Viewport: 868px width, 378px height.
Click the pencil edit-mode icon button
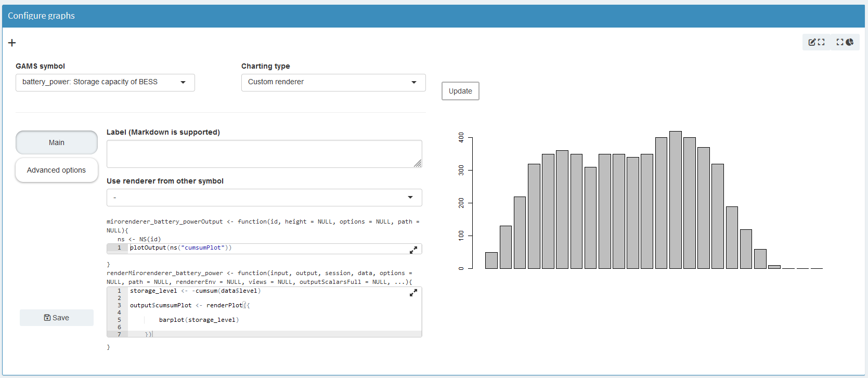click(817, 42)
